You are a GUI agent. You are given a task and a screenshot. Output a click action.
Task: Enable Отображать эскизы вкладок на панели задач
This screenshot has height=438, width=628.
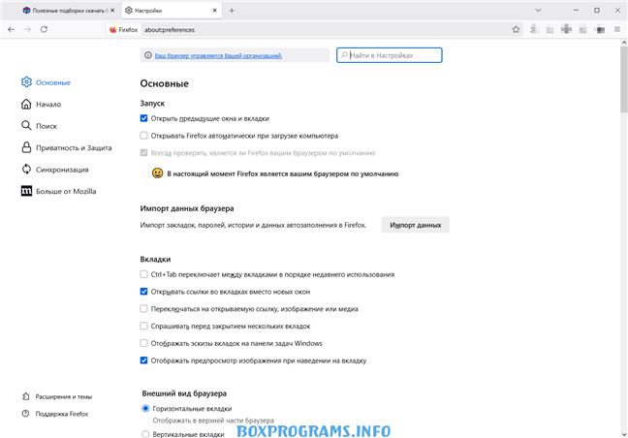[143, 343]
